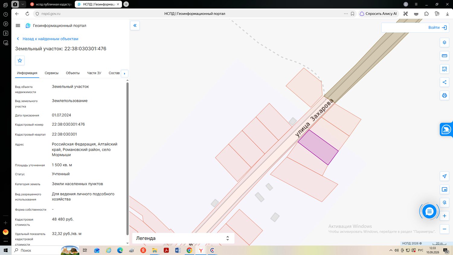Switch to the Информация tab
Screen dimensions: 453x255
pyautogui.click(x=27, y=73)
